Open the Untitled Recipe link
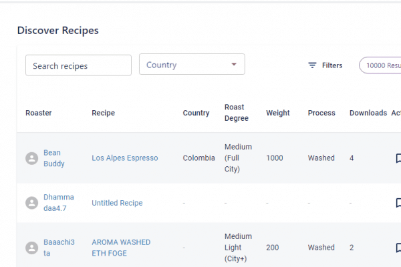401x267 pixels. [117, 203]
